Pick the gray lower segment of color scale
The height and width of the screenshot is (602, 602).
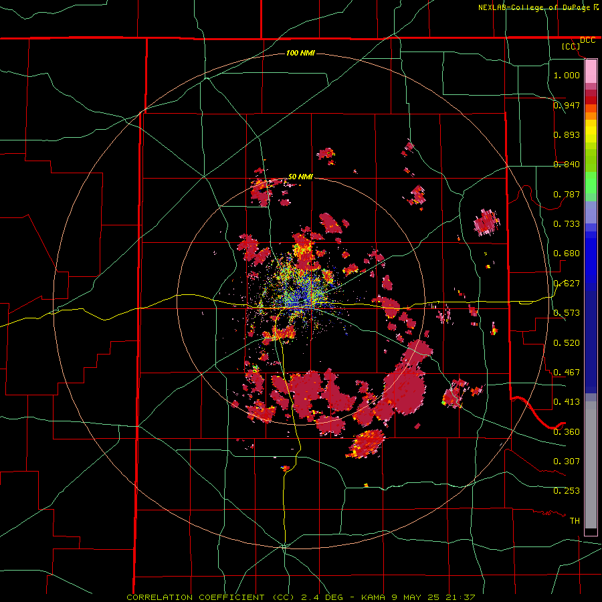click(x=591, y=465)
